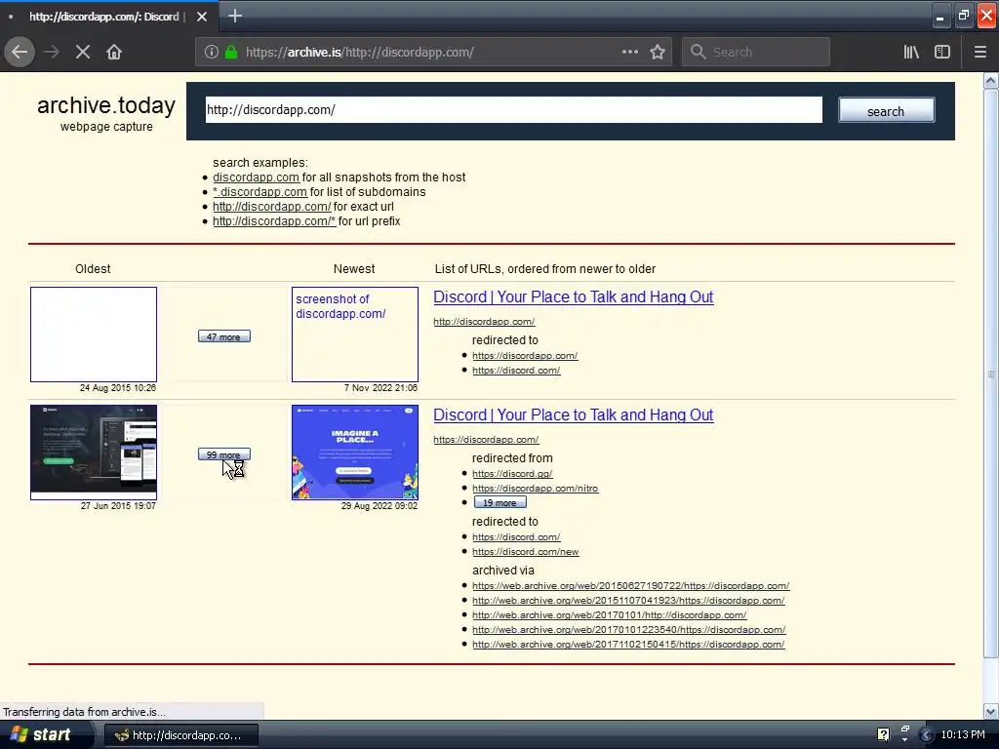Click the browser address bar URL

point(359,53)
